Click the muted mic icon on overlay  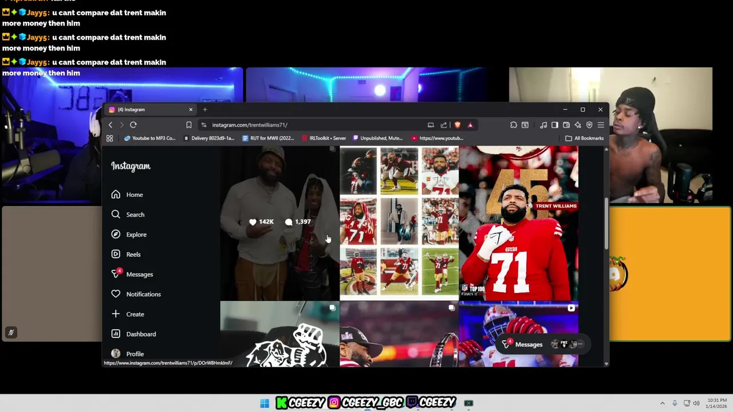click(11, 332)
